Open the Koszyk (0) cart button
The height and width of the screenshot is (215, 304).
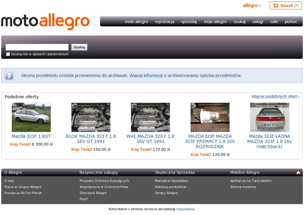pos(285,5)
